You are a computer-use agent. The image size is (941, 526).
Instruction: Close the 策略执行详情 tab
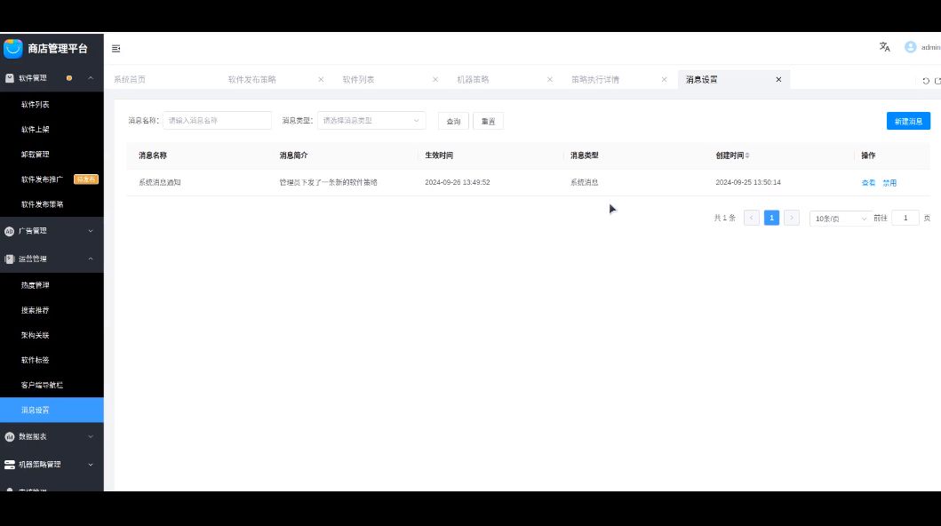point(664,79)
